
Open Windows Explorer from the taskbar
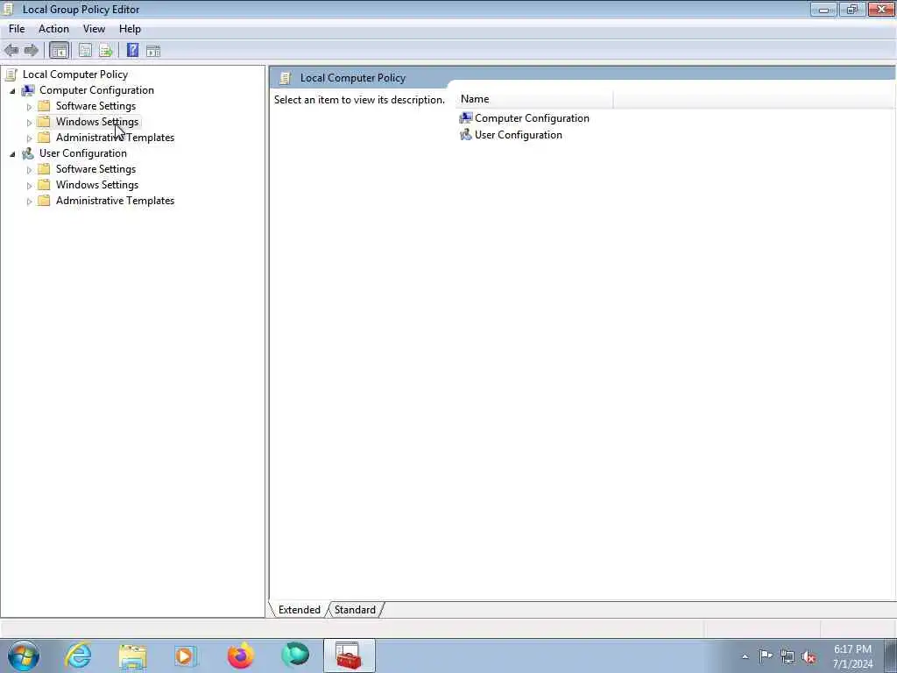click(x=133, y=656)
